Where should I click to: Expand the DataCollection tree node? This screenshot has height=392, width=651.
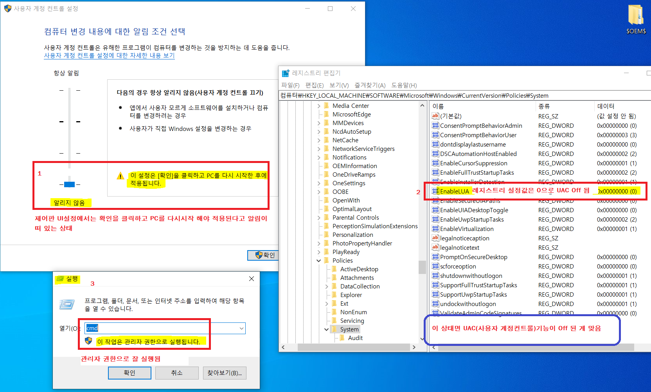pyautogui.click(x=326, y=286)
